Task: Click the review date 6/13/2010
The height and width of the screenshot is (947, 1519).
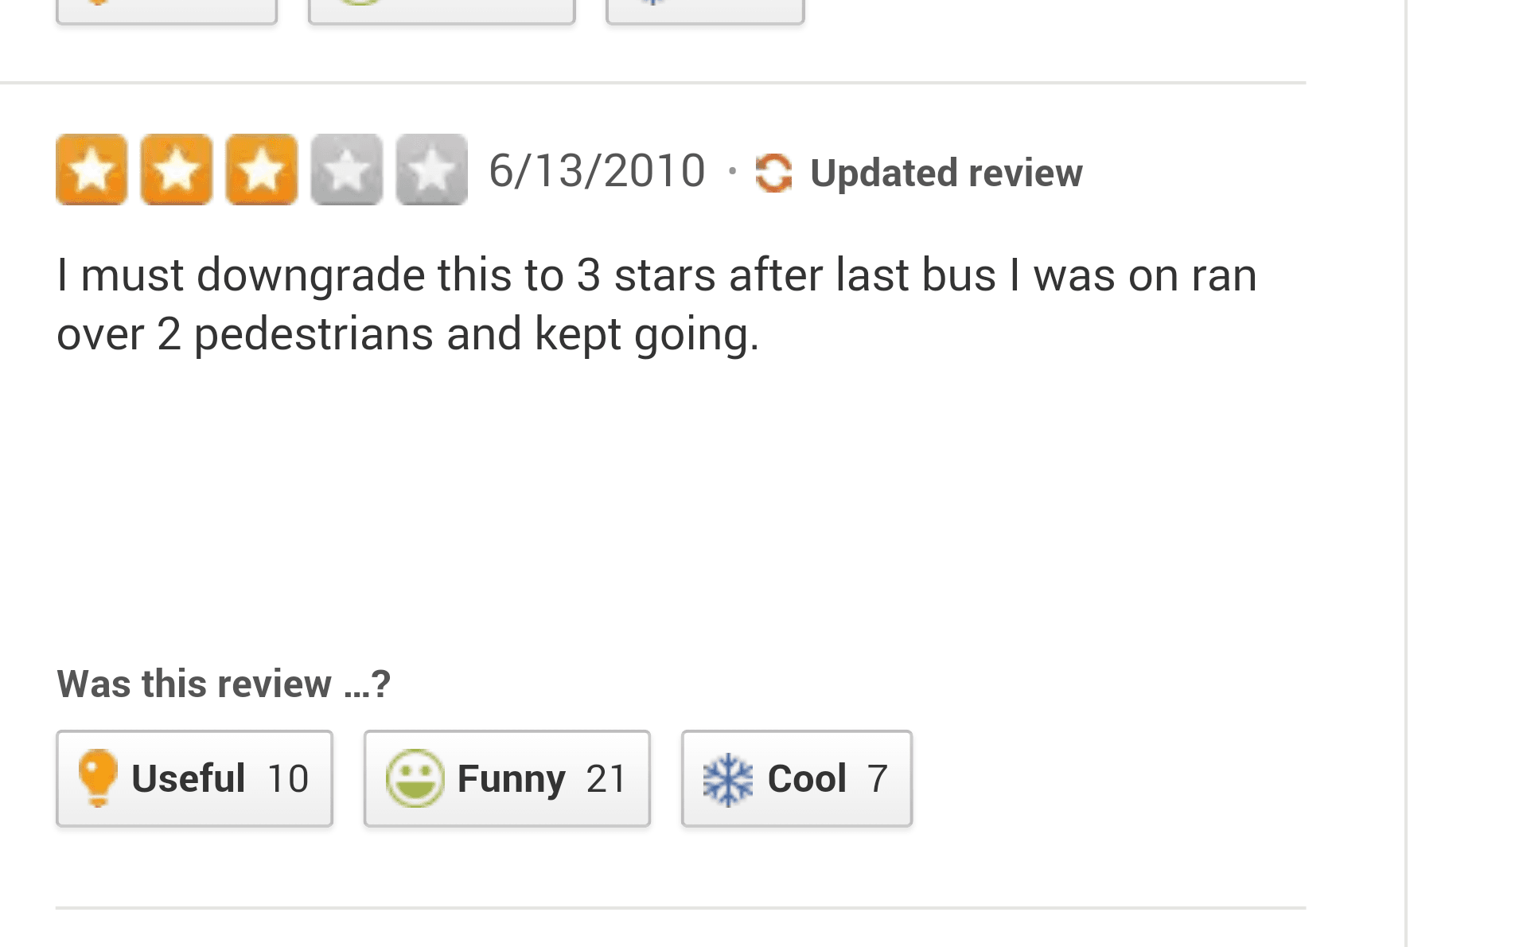Action: point(597,170)
